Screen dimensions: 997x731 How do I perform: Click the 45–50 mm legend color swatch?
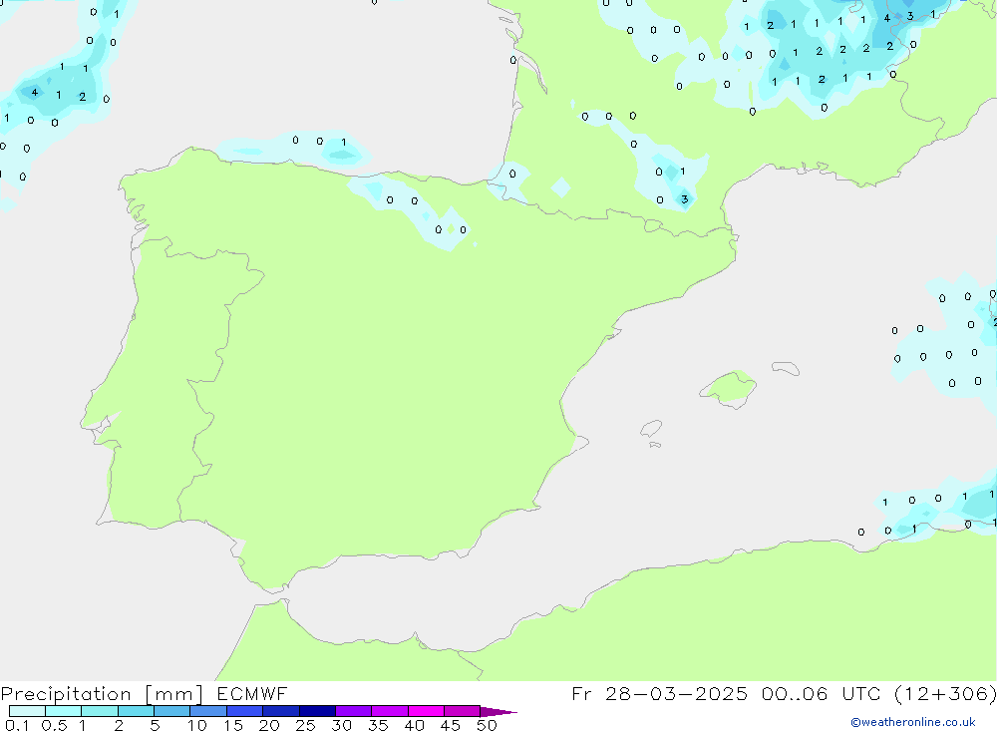click(x=463, y=711)
